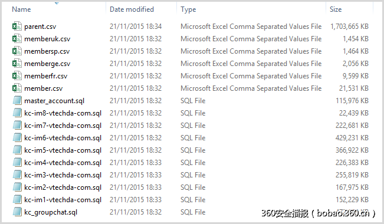Select the memberge.csv file name
Viewport: 384px width, 224px height.
click(x=47, y=64)
